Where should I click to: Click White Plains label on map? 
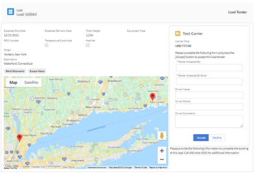(x=29, y=135)
